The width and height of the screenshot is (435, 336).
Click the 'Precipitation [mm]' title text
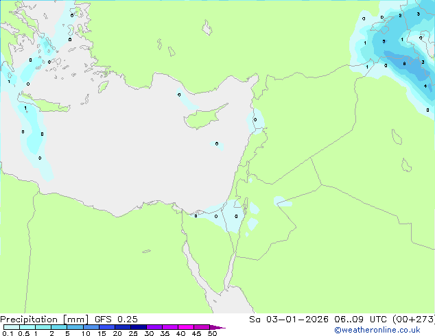[44, 320]
